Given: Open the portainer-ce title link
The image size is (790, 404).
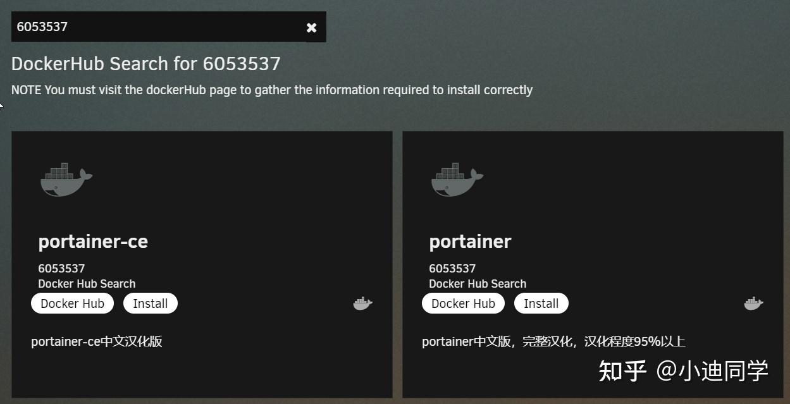Looking at the screenshot, I should [92, 241].
